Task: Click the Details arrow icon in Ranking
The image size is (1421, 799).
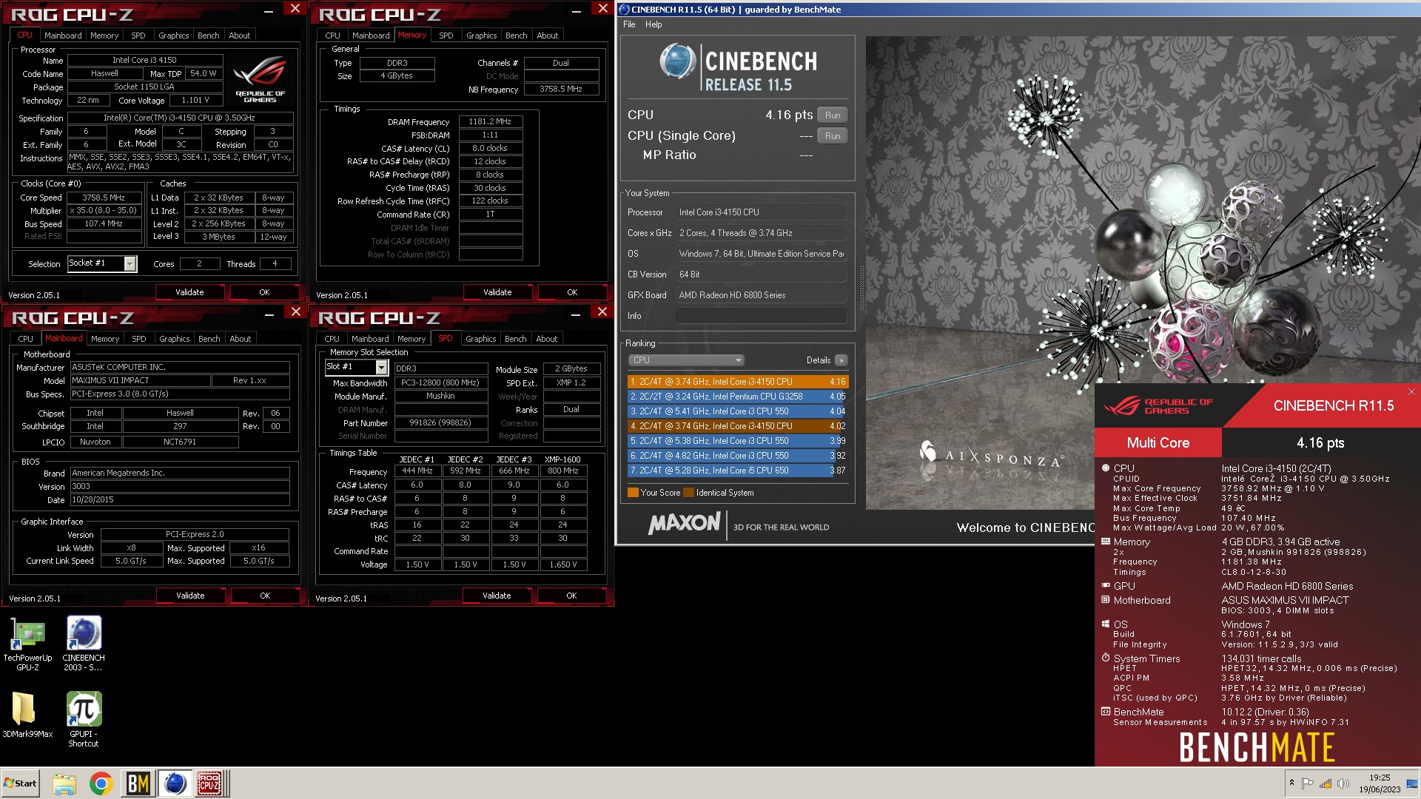Action: 841,360
